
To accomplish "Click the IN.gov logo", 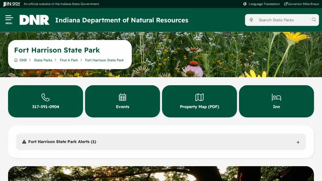I will click(x=12, y=4).
